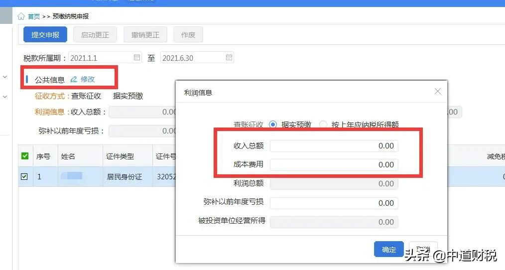
Task: Close the 利润信息 dialog
Action: tap(438, 92)
